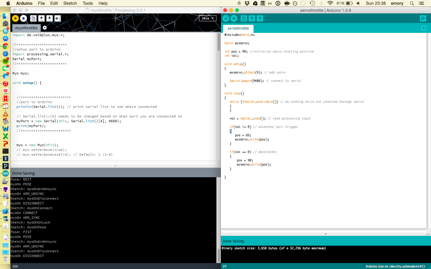Open Finder from the Dock

(5, 16)
